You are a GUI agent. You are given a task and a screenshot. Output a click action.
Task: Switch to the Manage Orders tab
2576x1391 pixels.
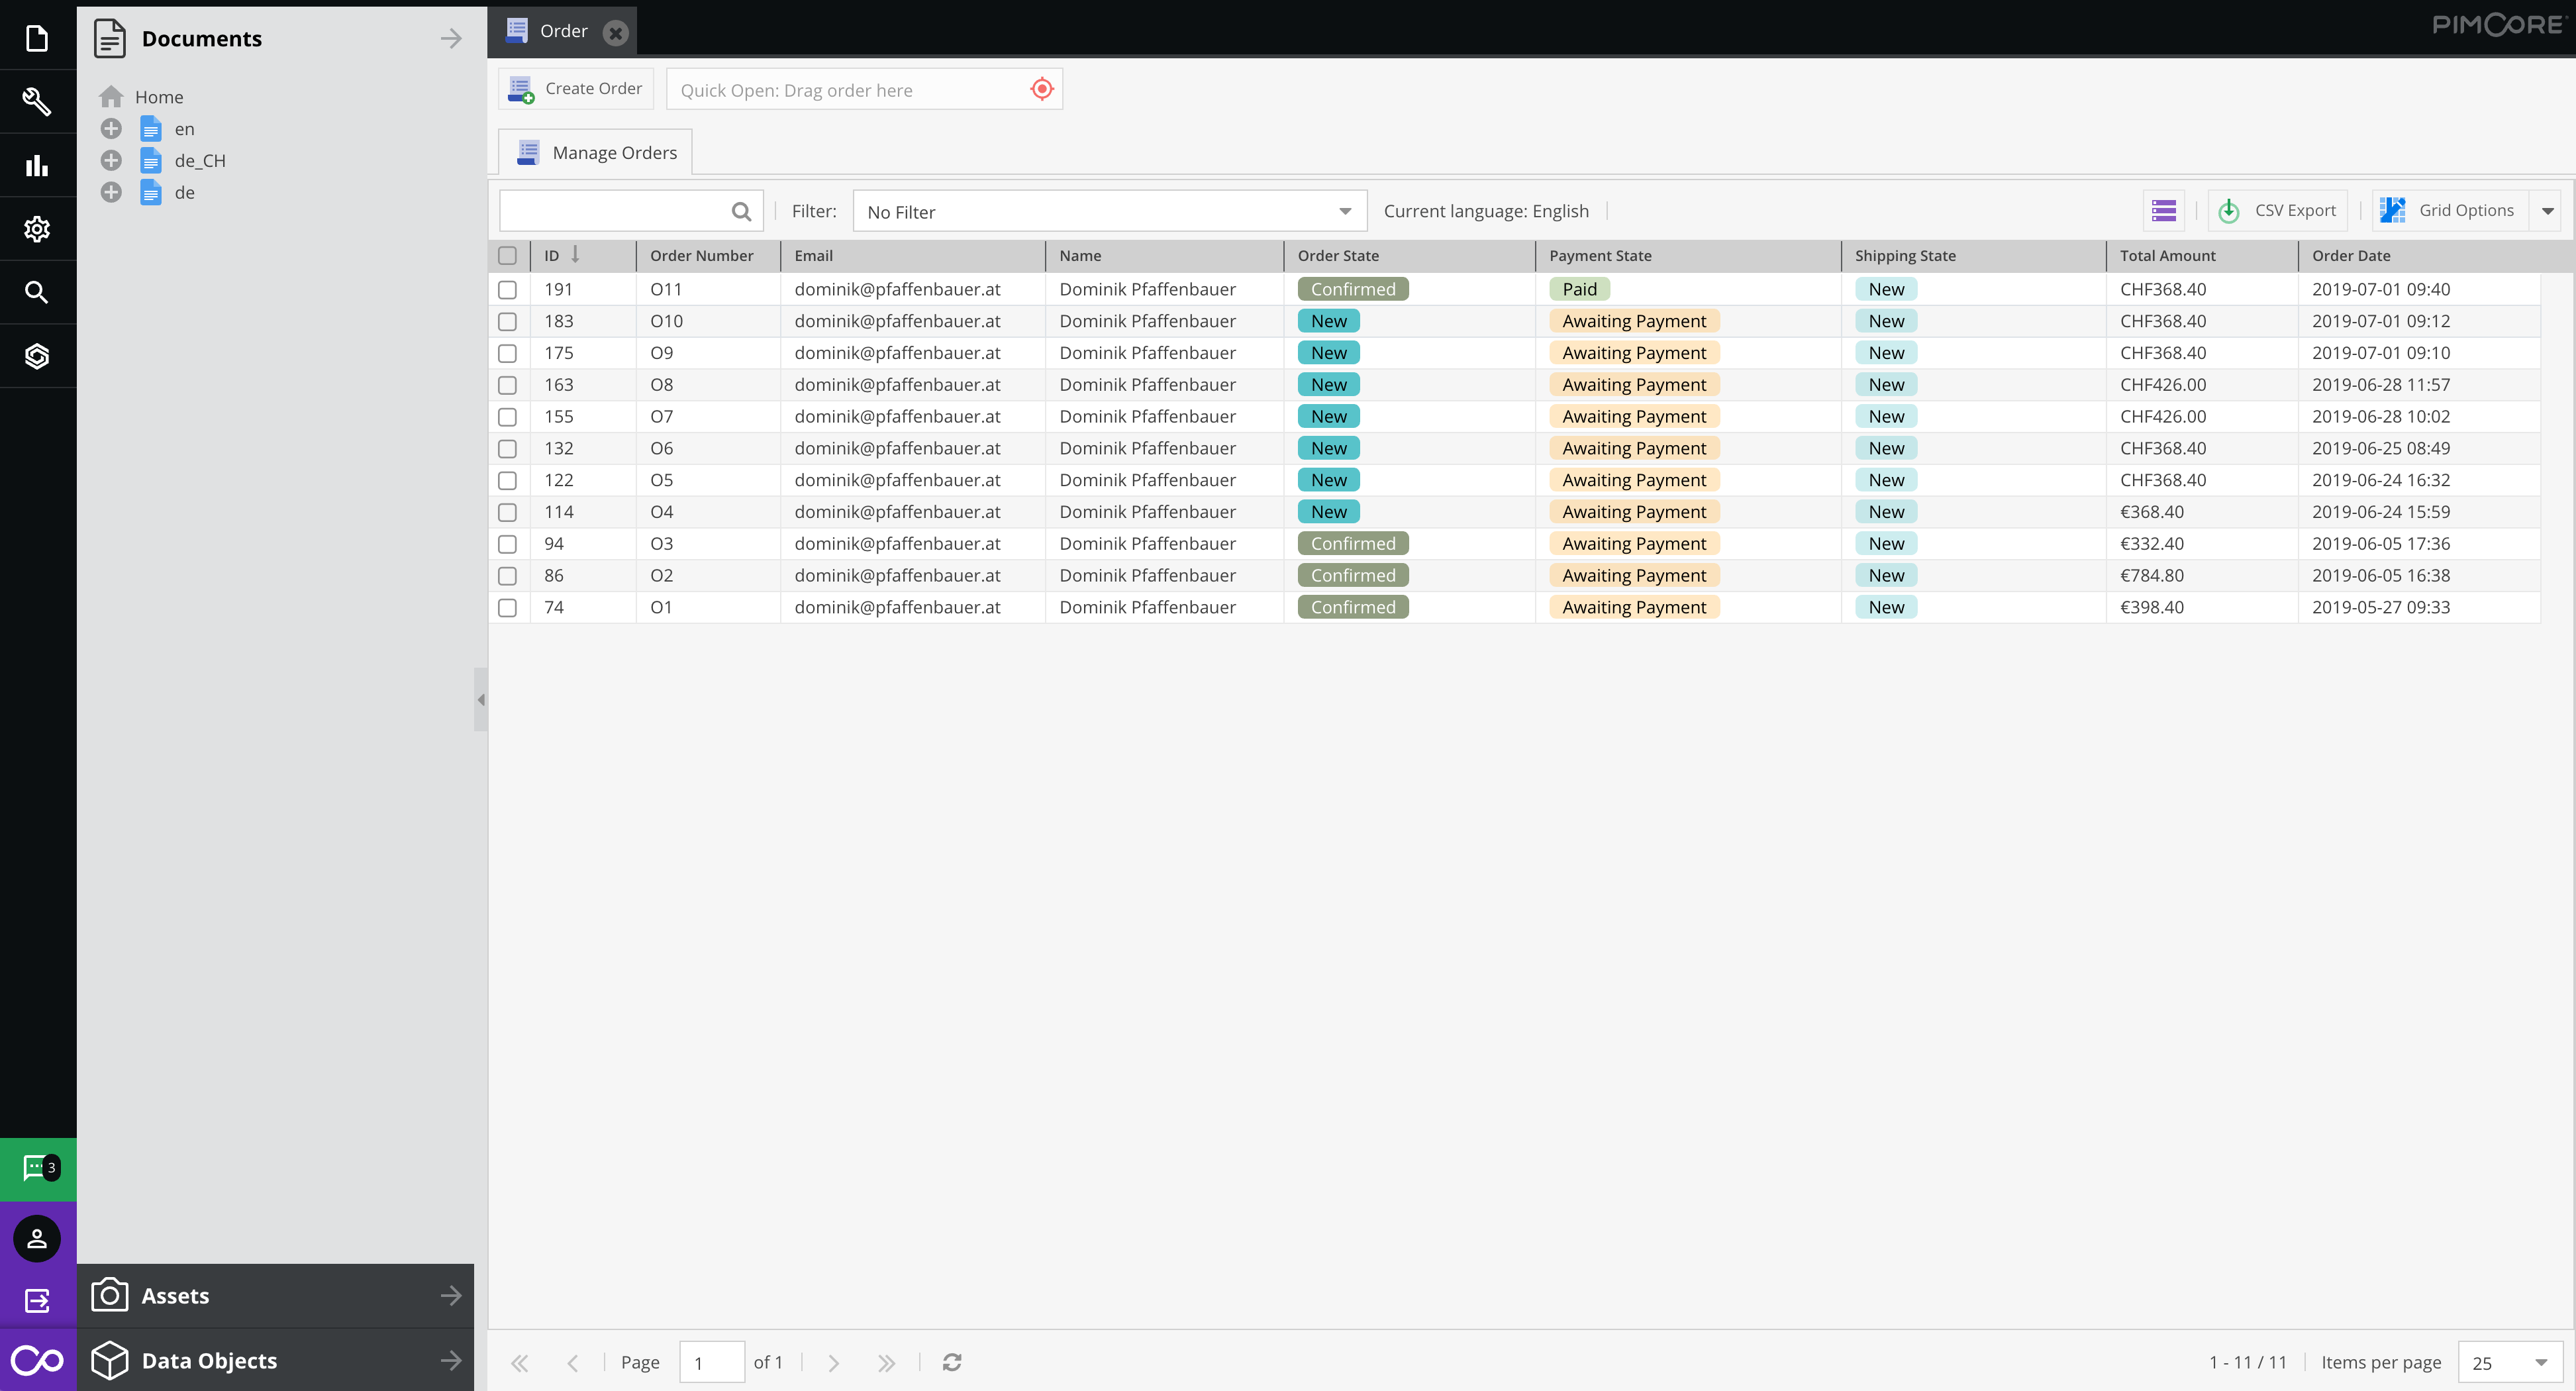tap(595, 151)
